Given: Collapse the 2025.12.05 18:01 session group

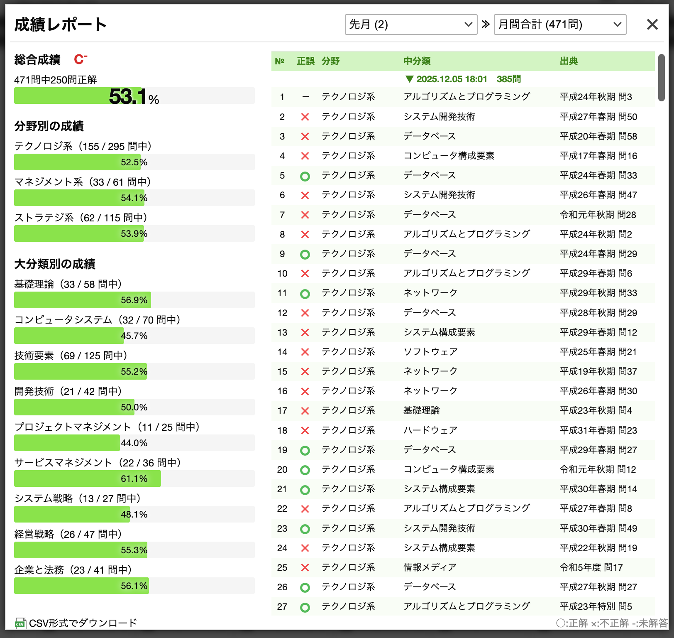Looking at the screenshot, I should pos(410,79).
